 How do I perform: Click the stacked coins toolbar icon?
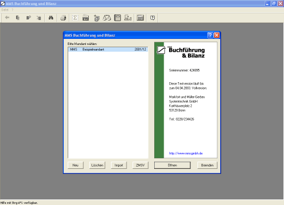click(97, 18)
